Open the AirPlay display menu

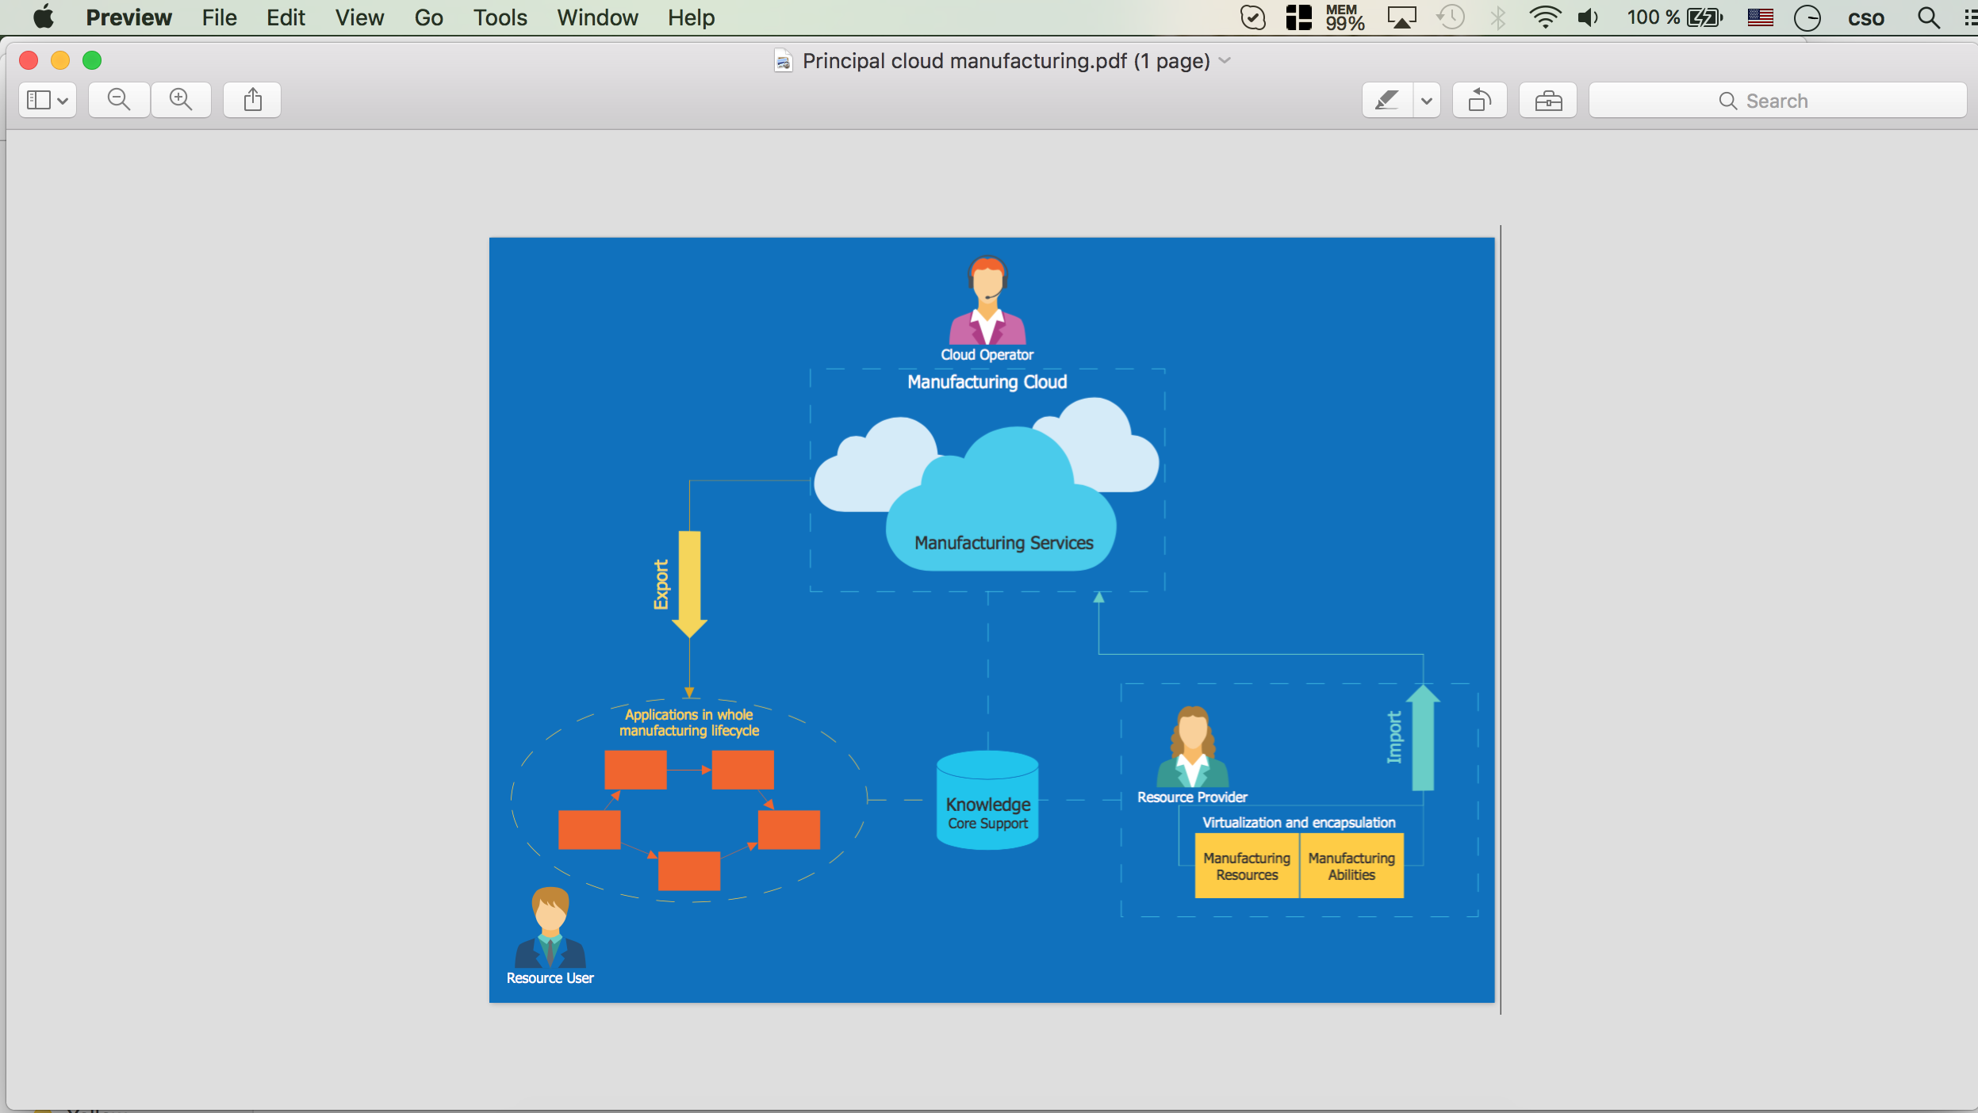pyautogui.click(x=1401, y=17)
